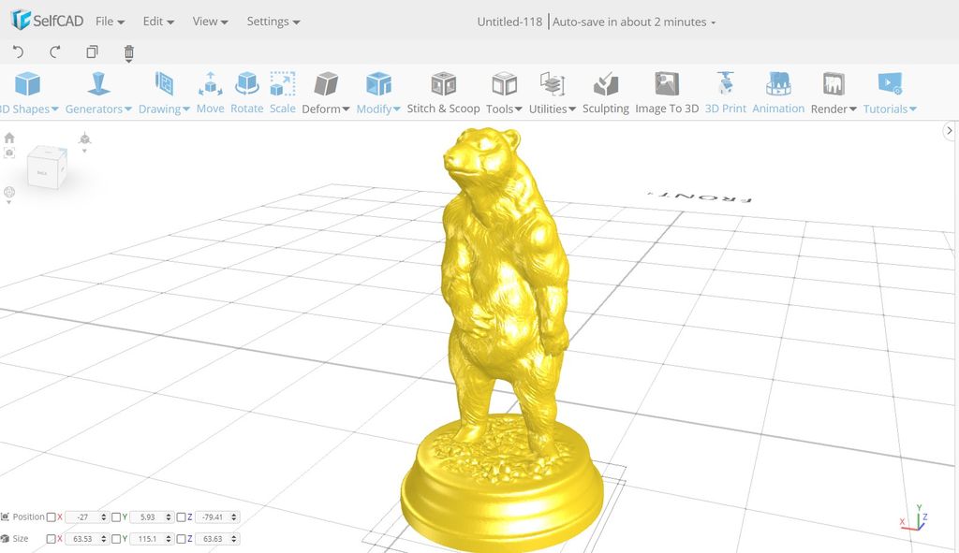Enable the Z checkbox for Position

(180, 516)
